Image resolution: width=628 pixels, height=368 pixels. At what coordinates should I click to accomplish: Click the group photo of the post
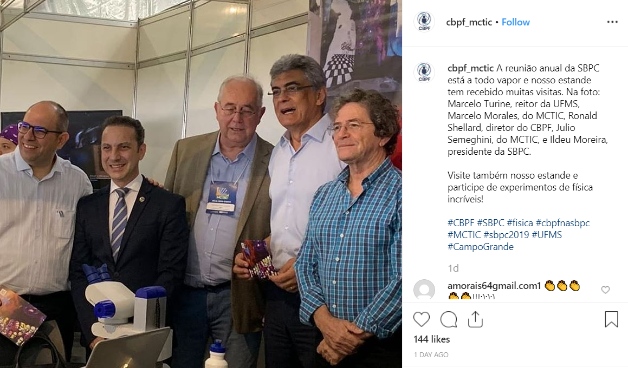point(200,184)
